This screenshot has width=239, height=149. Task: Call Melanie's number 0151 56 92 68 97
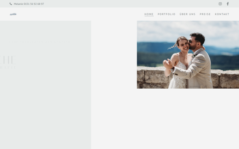pos(29,4)
